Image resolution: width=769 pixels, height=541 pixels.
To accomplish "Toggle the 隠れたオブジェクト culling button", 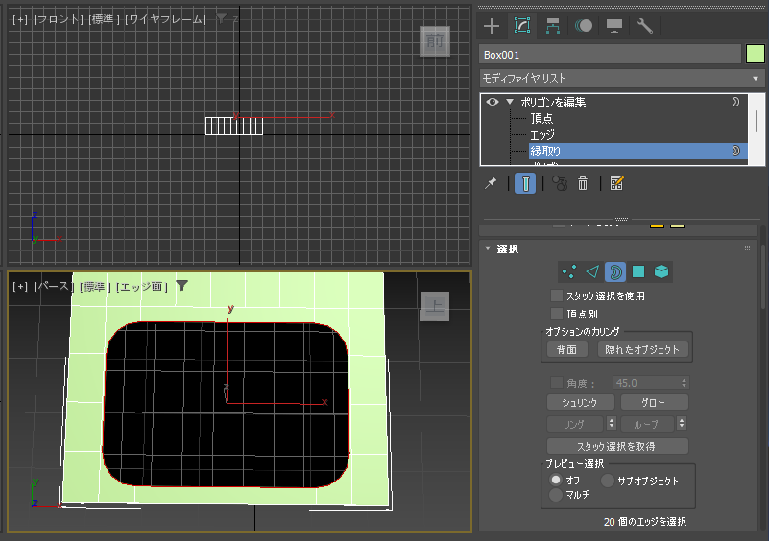I will coord(642,349).
